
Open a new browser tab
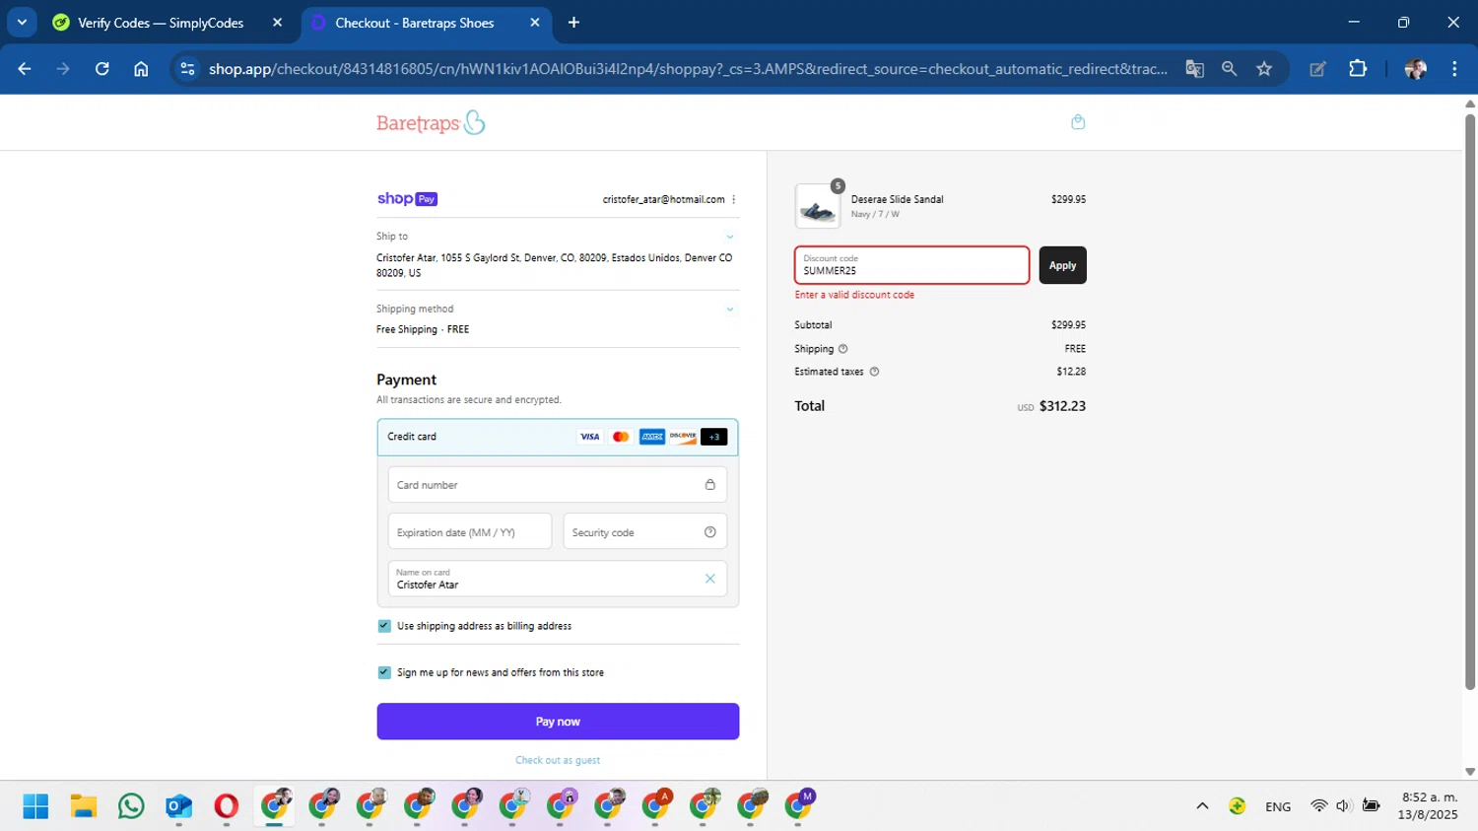(573, 23)
